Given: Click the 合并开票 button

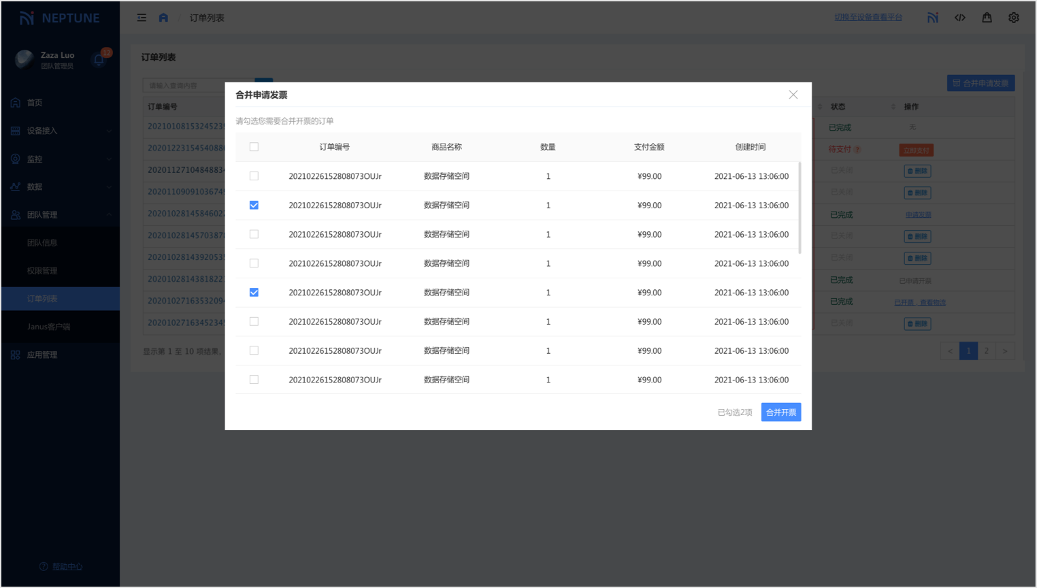Looking at the screenshot, I should pyautogui.click(x=780, y=412).
